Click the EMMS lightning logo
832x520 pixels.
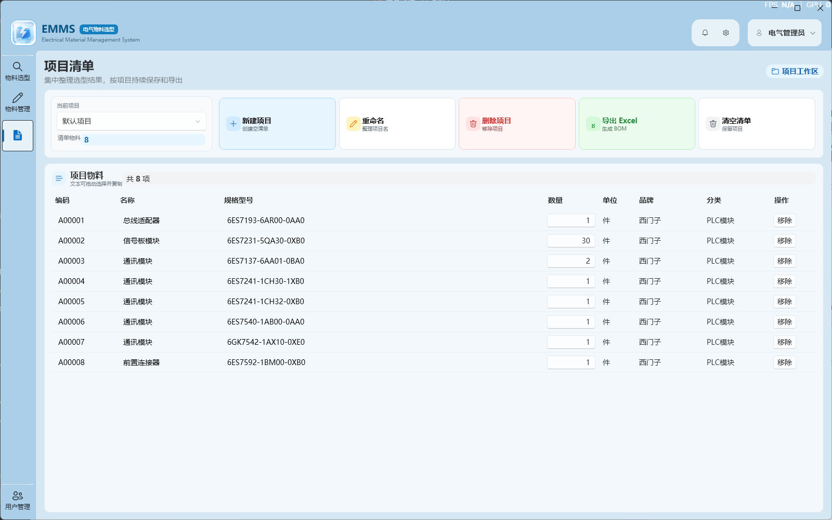(x=23, y=33)
